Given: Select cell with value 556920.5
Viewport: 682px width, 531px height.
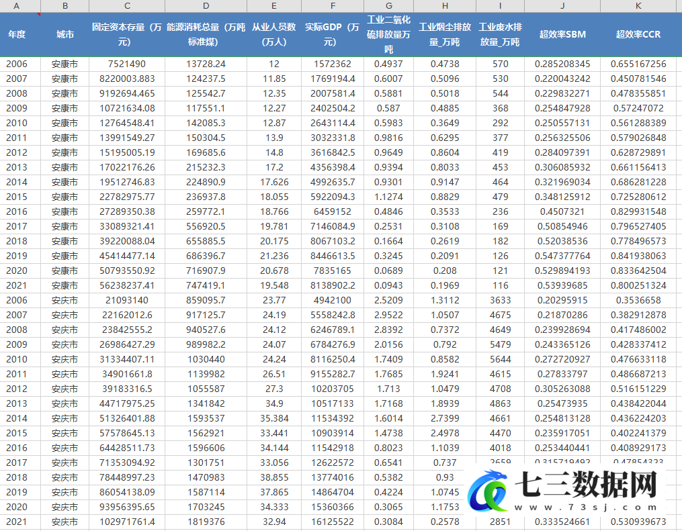Looking at the screenshot, I should pos(206,226).
